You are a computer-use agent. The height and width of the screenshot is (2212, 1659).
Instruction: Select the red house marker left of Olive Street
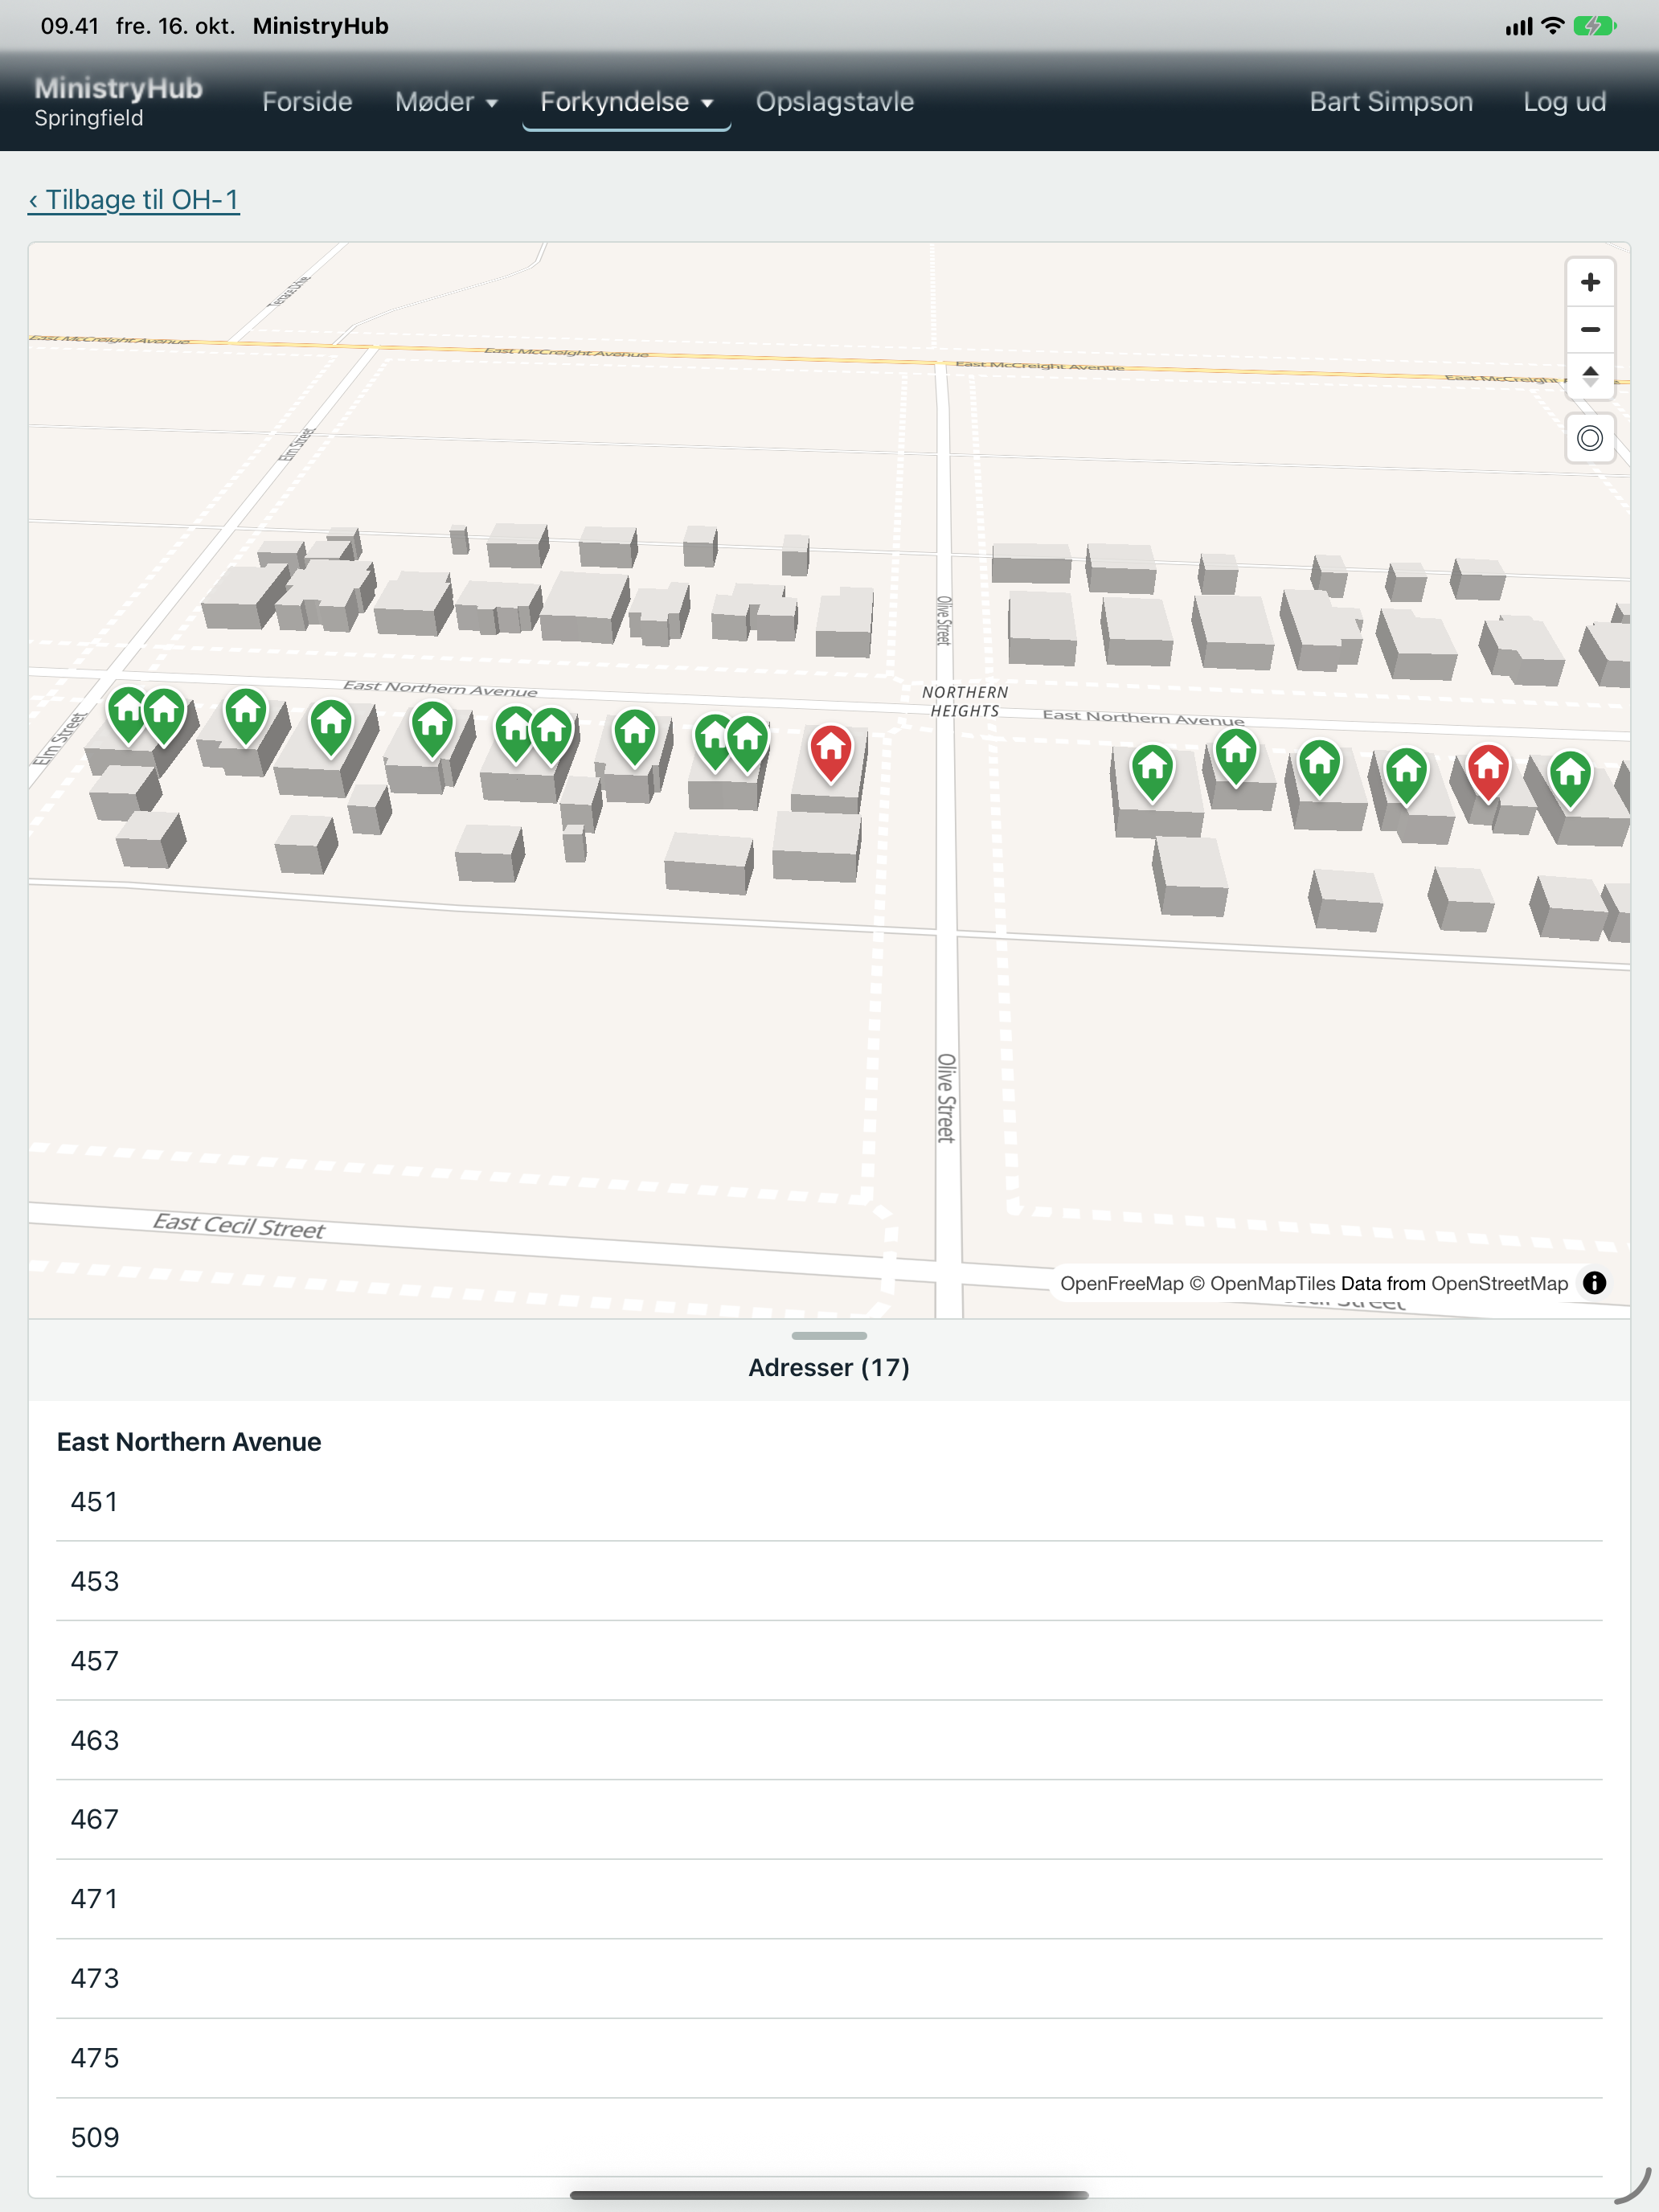[830, 753]
